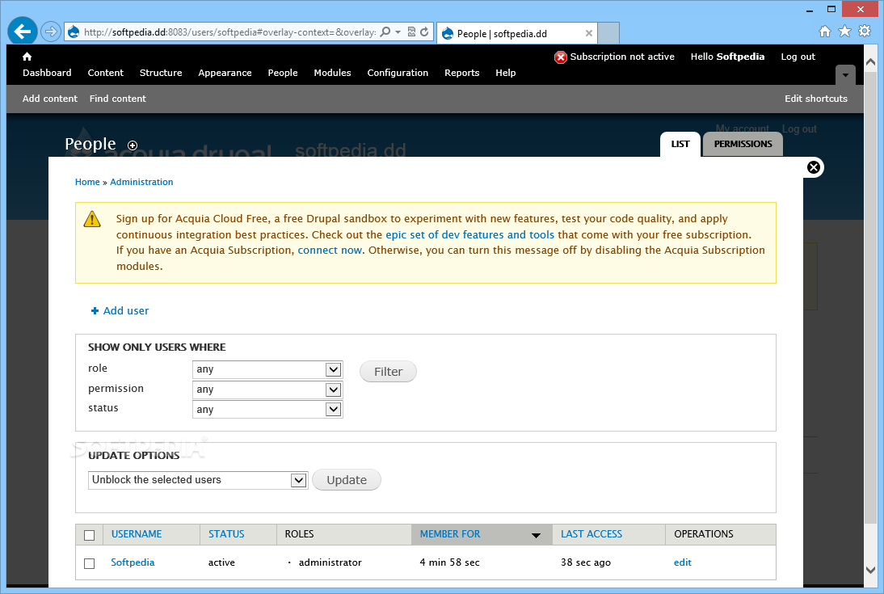
Task: Open epic set of dev features link
Action: click(469, 234)
